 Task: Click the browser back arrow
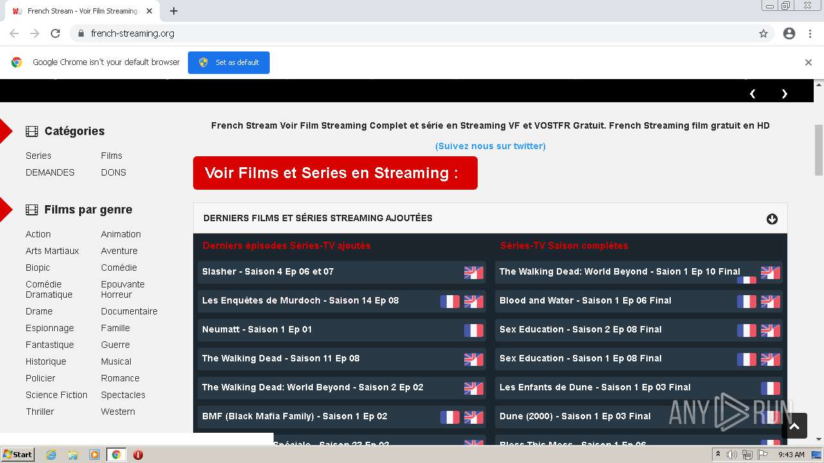point(14,33)
